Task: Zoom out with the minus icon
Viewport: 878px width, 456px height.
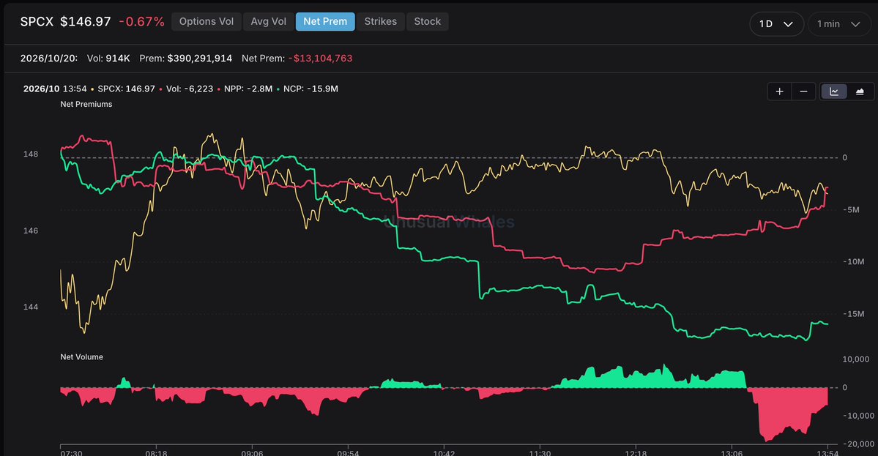Action: [x=803, y=91]
